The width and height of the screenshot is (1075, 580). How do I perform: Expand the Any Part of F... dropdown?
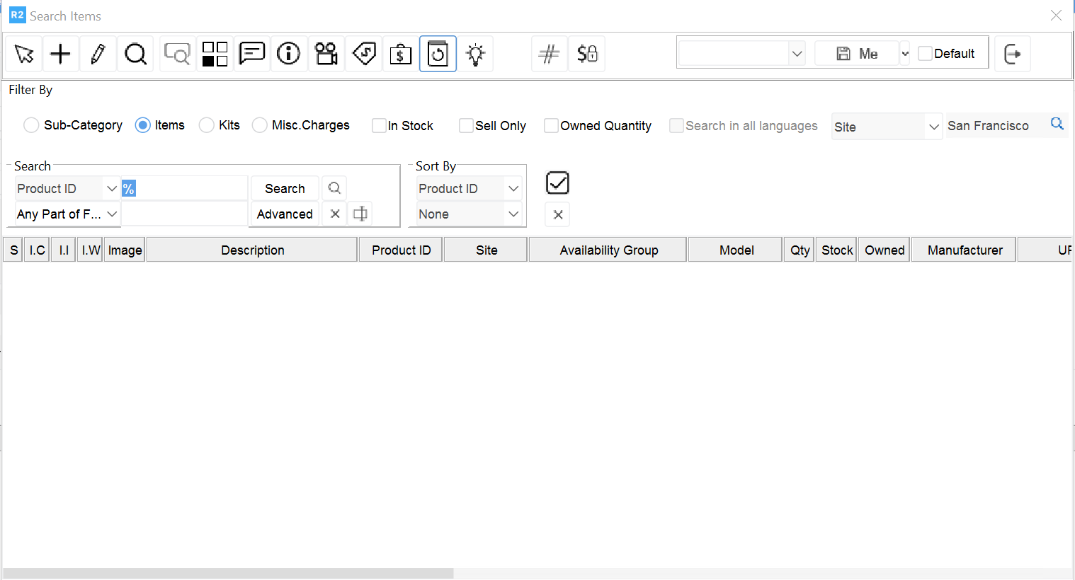pyautogui.click(x=67, y=214)
